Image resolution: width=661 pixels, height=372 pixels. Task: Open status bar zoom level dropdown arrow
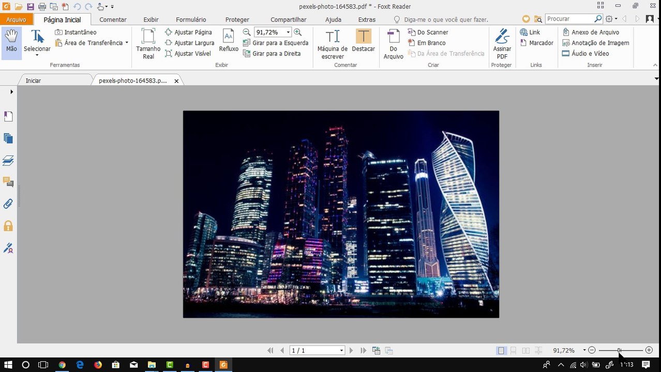point(584,350)
